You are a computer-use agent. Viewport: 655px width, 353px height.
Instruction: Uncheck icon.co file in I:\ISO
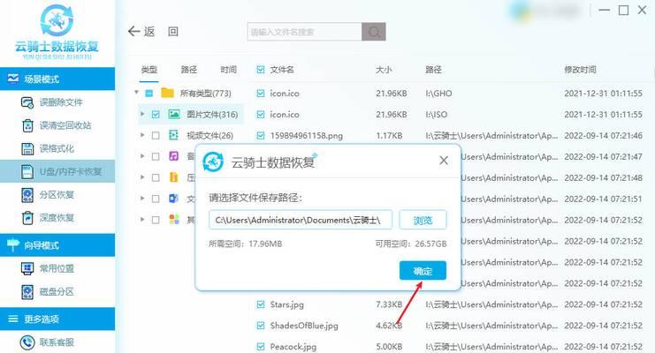coord(261,115)
